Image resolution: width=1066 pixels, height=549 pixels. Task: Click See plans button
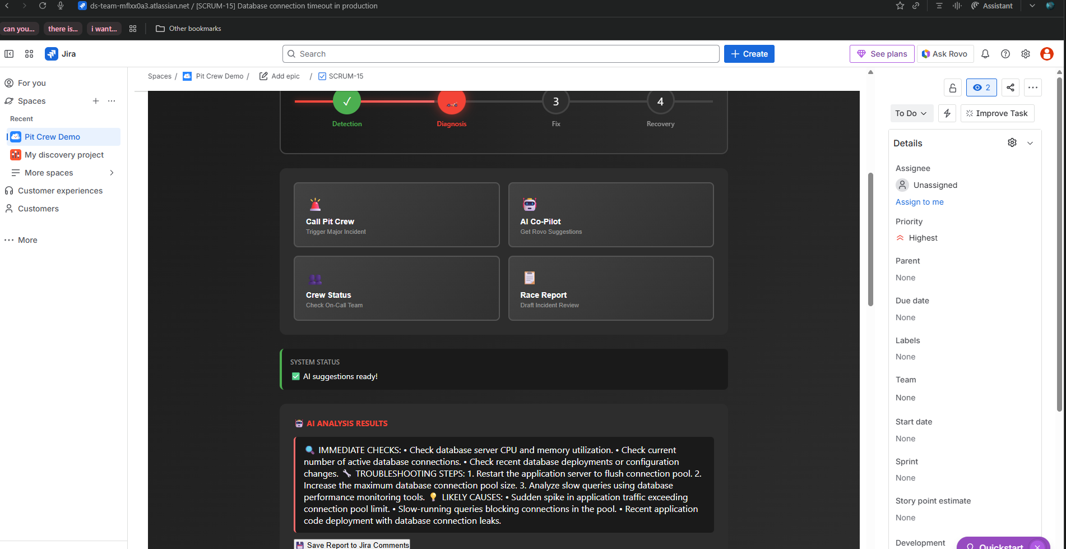[882, 54]
